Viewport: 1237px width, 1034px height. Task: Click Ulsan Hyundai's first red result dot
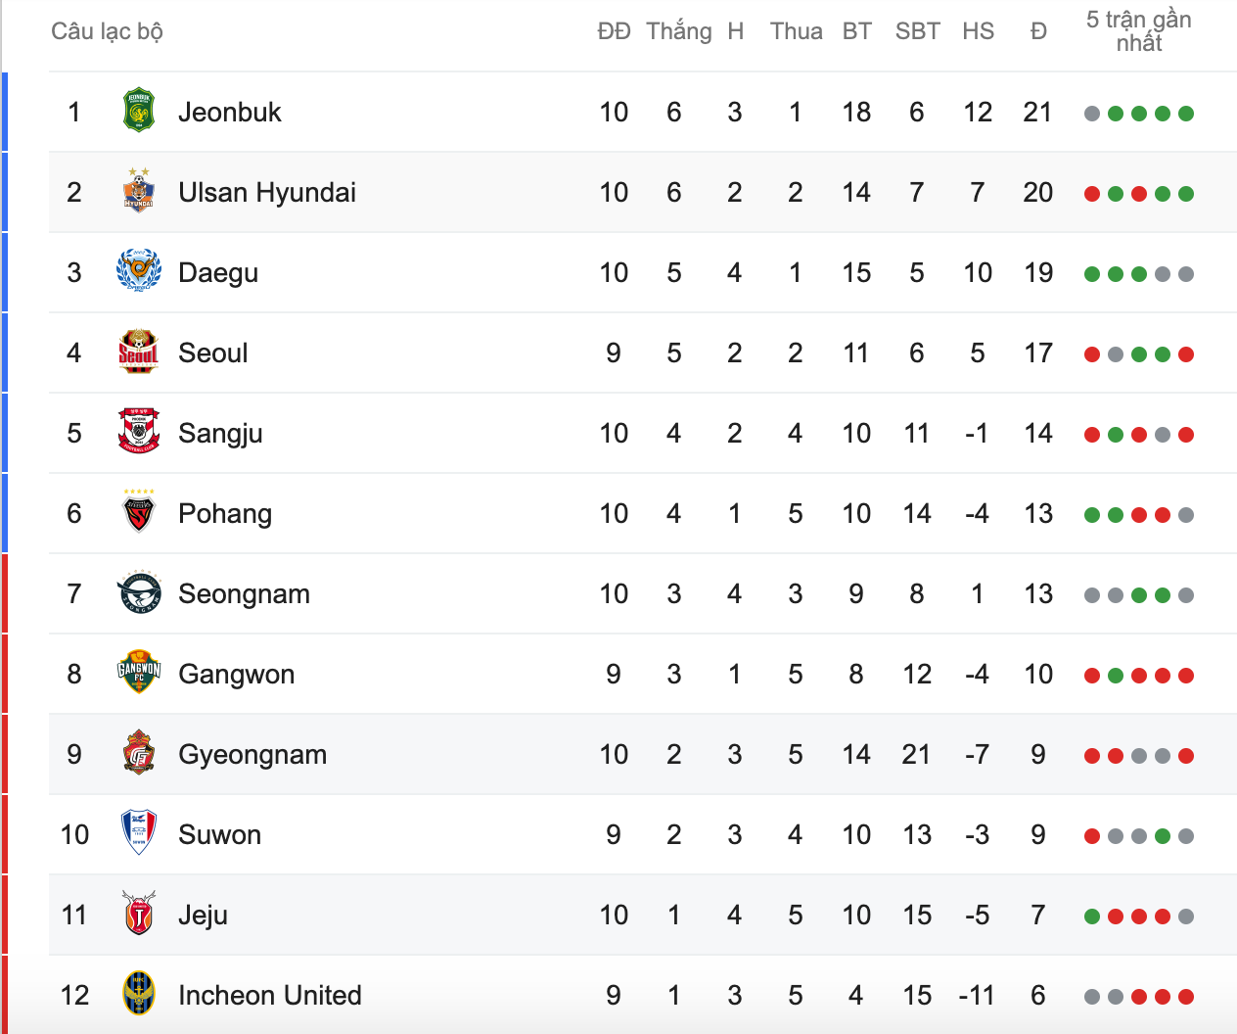point(1092,194)
